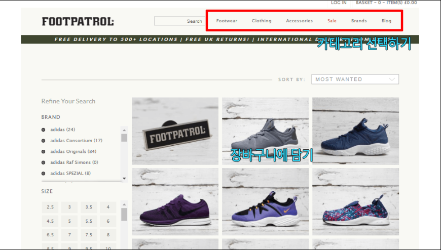Click the size list scroll up arrow

pos(124,204)
